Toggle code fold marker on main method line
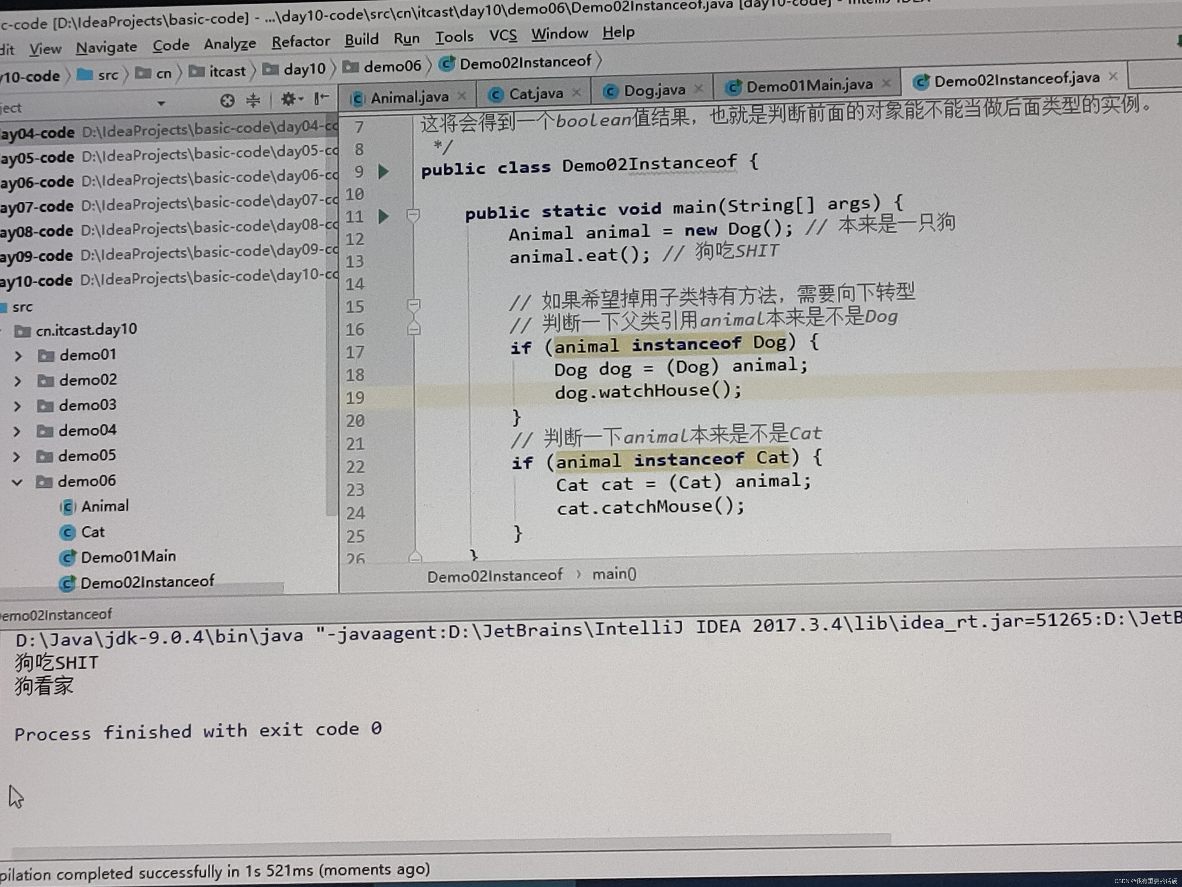The width and height of the screenshot is (1182, 887). tap(413, 216)
